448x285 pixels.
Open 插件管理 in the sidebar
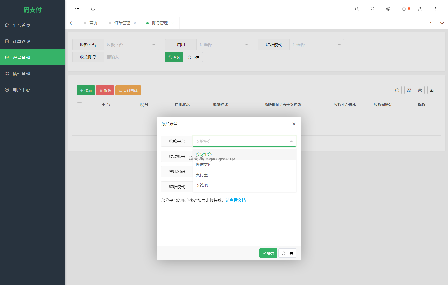tap(21, 74)
